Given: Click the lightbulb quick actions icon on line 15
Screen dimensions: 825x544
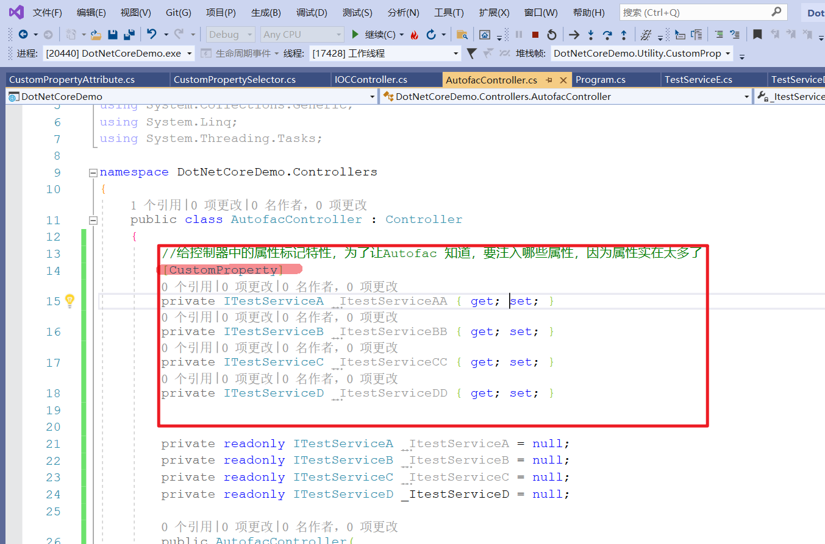Looking at the screenshot, I should point(70,300).
